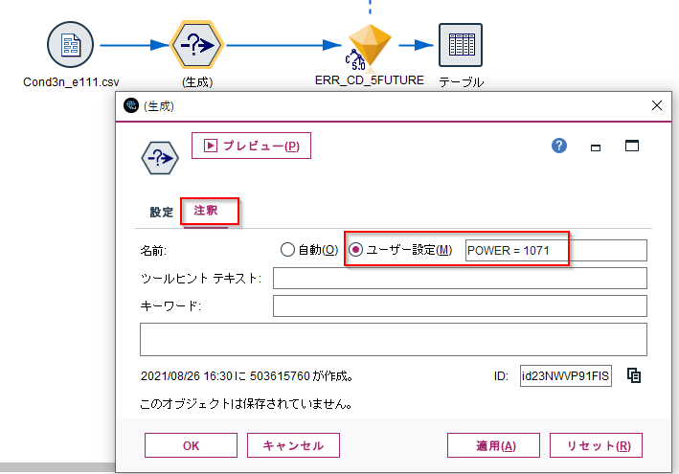Confirm with the OK button
This screenshot has width=679, height=474.
pyautogui.click(x=191, y=445)
